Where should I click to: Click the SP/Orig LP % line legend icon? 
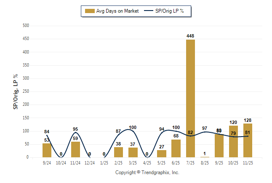coord(149,11)
